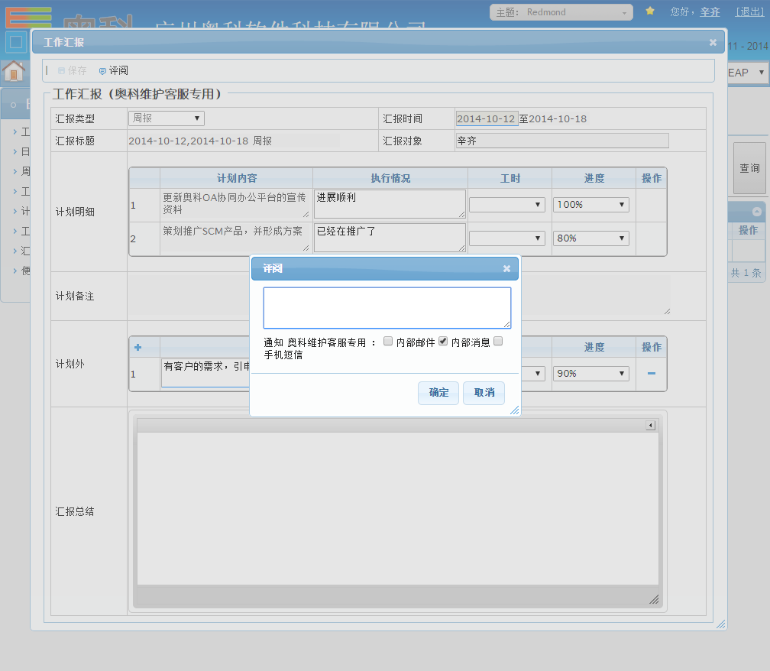This screenshot has height=671, width=770.
Task: Uncheck the 内部消息 notification checkbox
Action: tap(443, 342)
